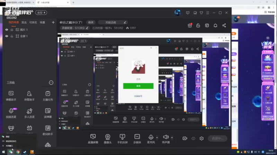Viewport: 277px width, 155px height.
Task: Click 微信 in taskbar jump list
Action: 8,136
